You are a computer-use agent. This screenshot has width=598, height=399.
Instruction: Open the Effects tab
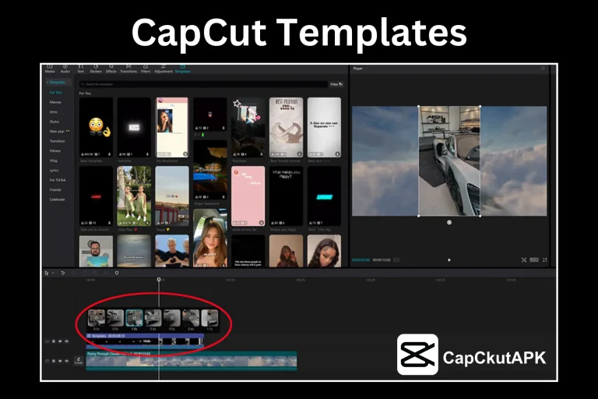pos(111,69)
